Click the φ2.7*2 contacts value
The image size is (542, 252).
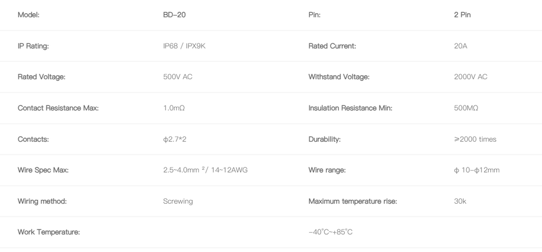coord(174,139)
